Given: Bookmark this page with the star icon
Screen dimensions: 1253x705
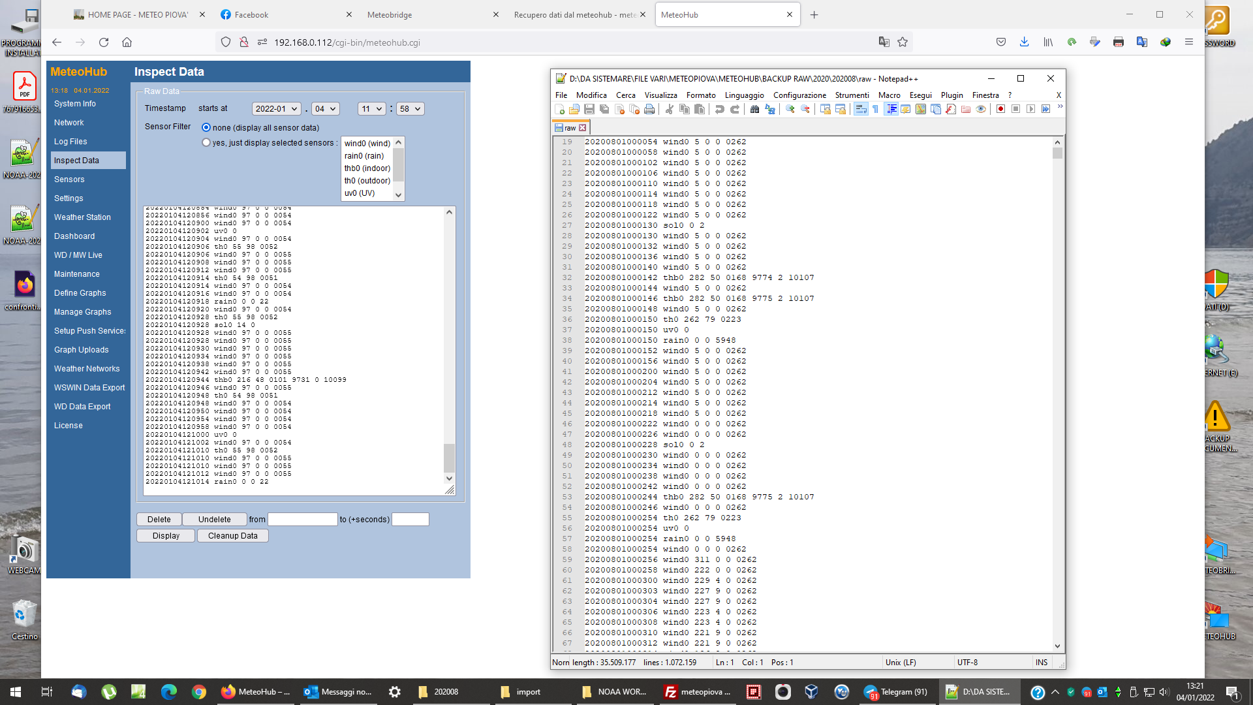Looking at the screenshot, I should [903, 42].
